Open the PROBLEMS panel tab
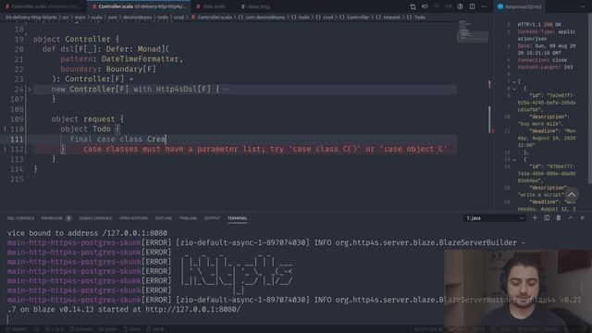Screen dimensions: 592x333 (x=52, y=218)
